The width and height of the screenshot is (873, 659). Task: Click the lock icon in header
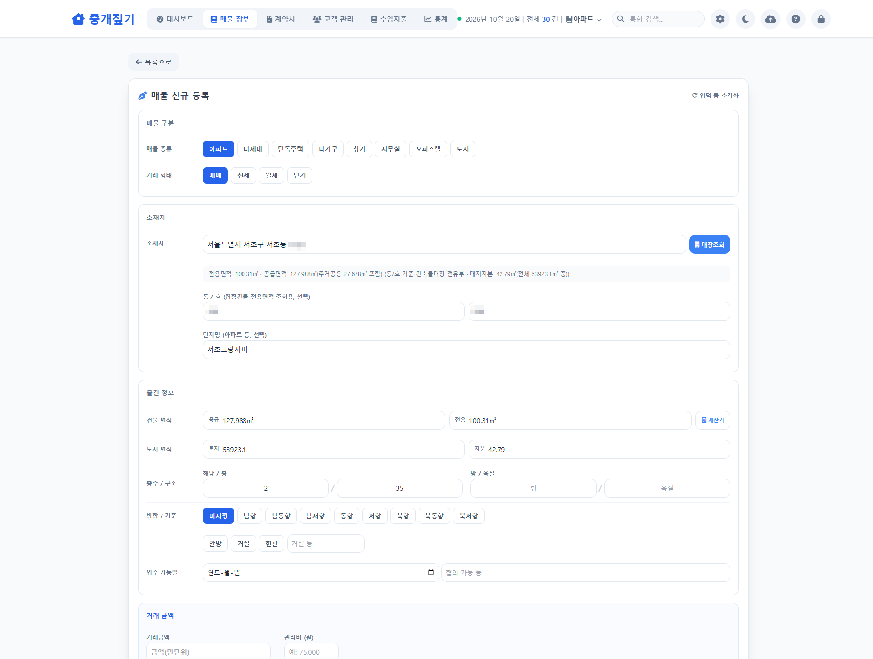(x=821, y=19)
